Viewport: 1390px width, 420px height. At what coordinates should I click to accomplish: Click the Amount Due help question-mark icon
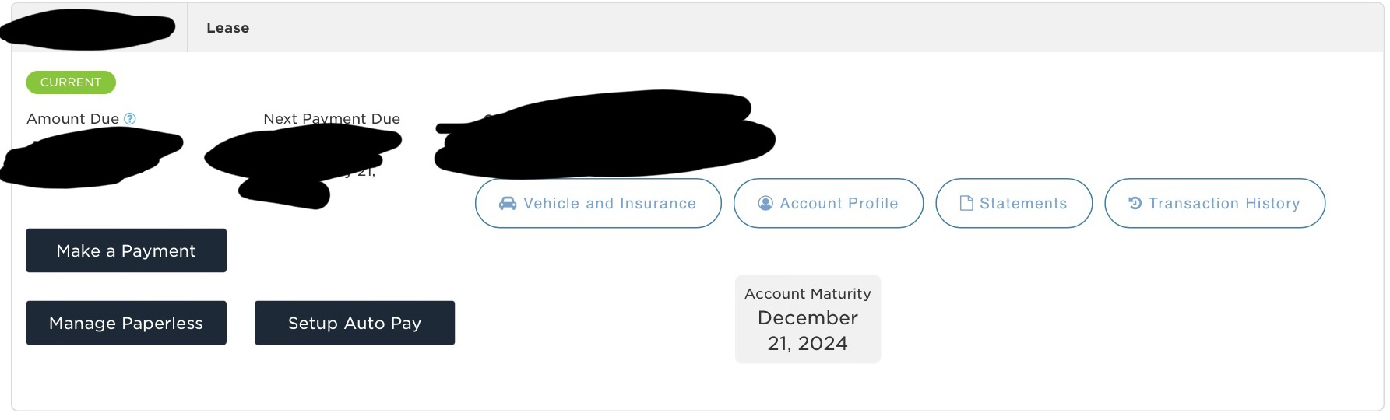pos(130,119)
